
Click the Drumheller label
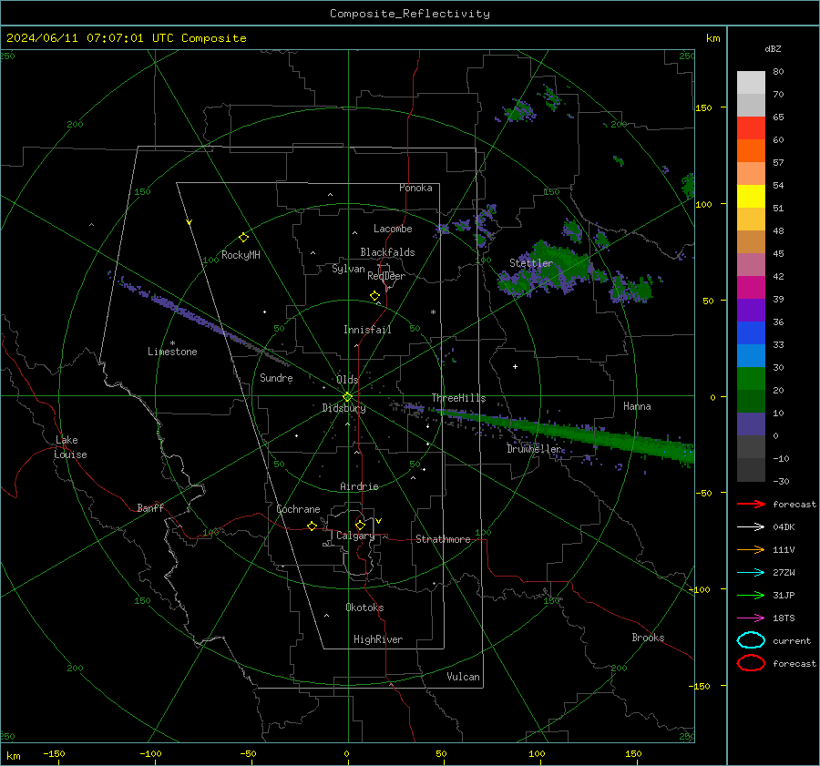534,449
